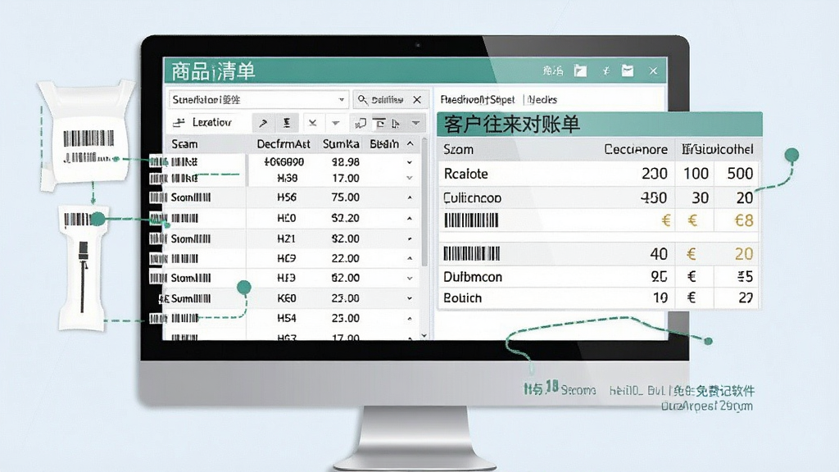Click the Sumka column header

point(341,144)
